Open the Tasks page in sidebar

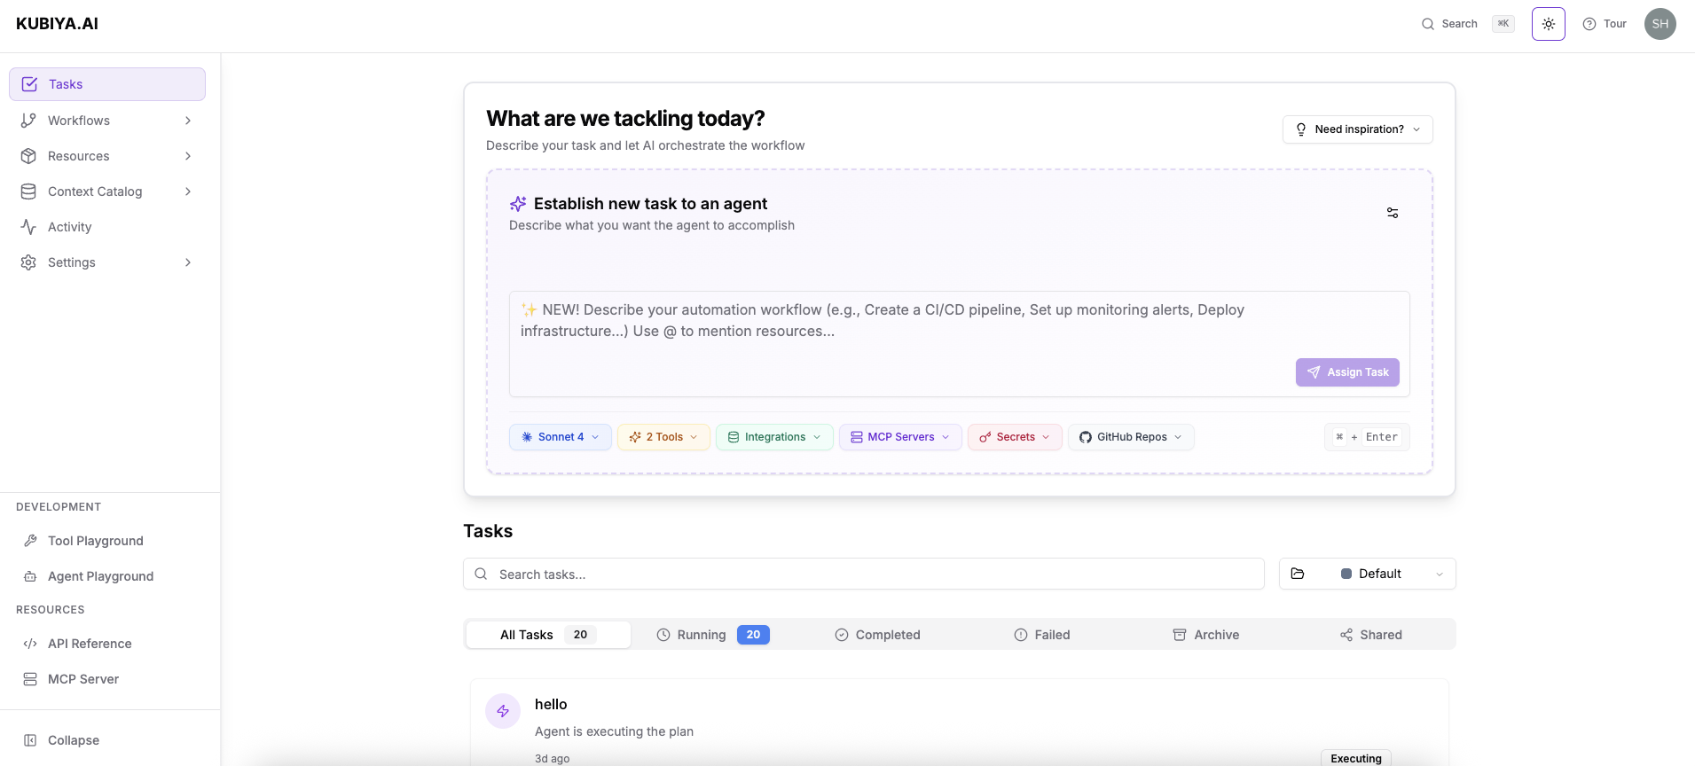107,84
